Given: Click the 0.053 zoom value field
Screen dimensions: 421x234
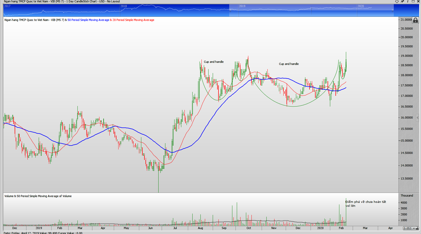Looking at the screenshot, I should coord(407,228).
